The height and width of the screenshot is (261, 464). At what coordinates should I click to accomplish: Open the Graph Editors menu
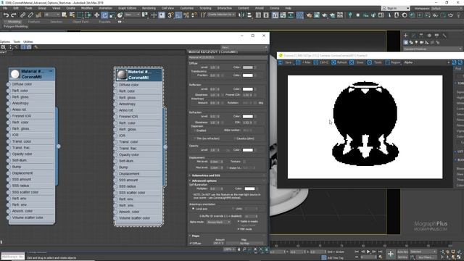(128, 8)
